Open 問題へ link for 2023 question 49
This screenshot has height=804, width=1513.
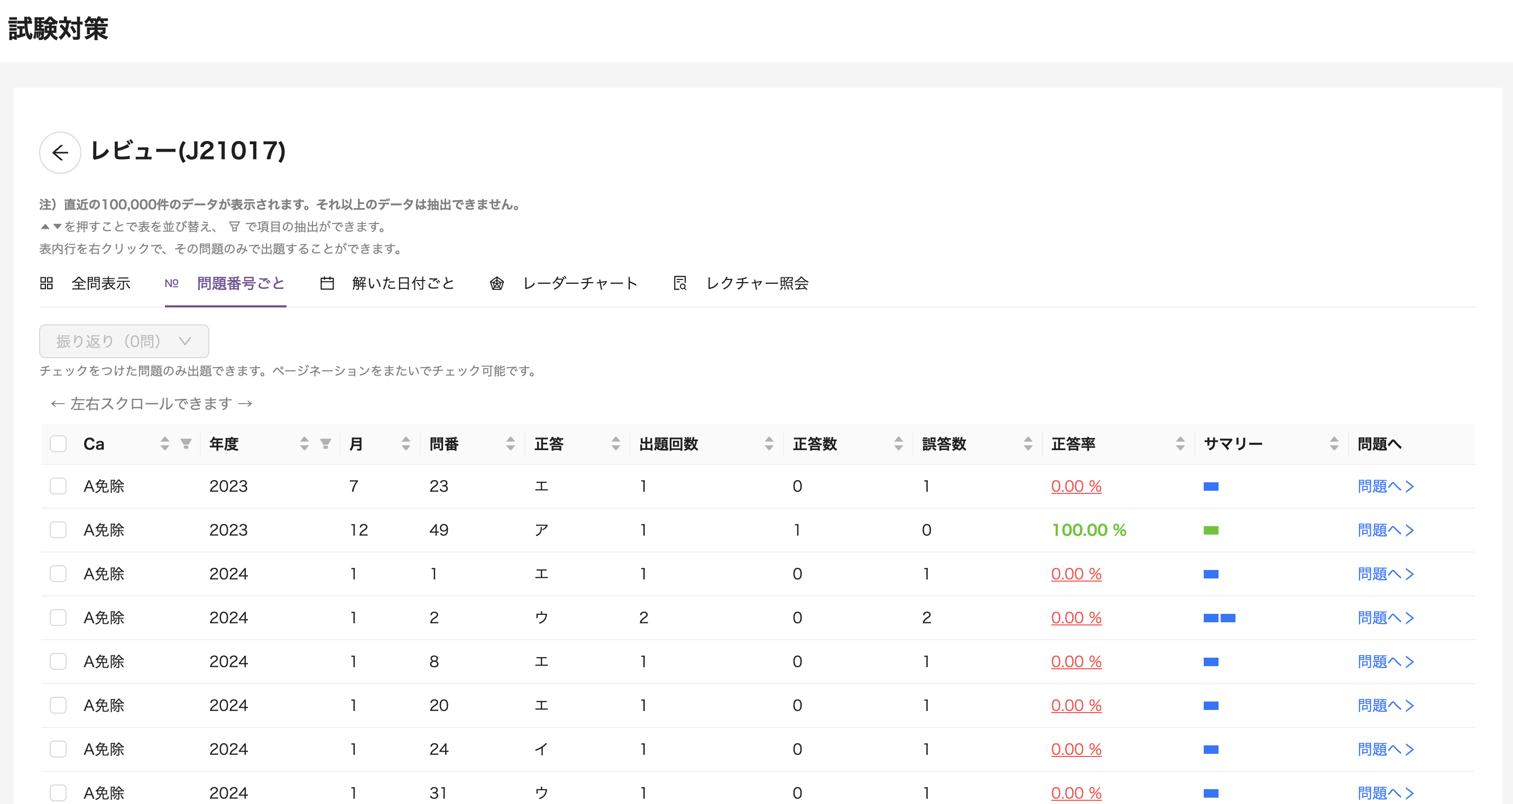tap(1385, 530)
